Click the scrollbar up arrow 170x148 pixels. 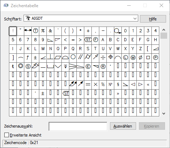point(164,30)
